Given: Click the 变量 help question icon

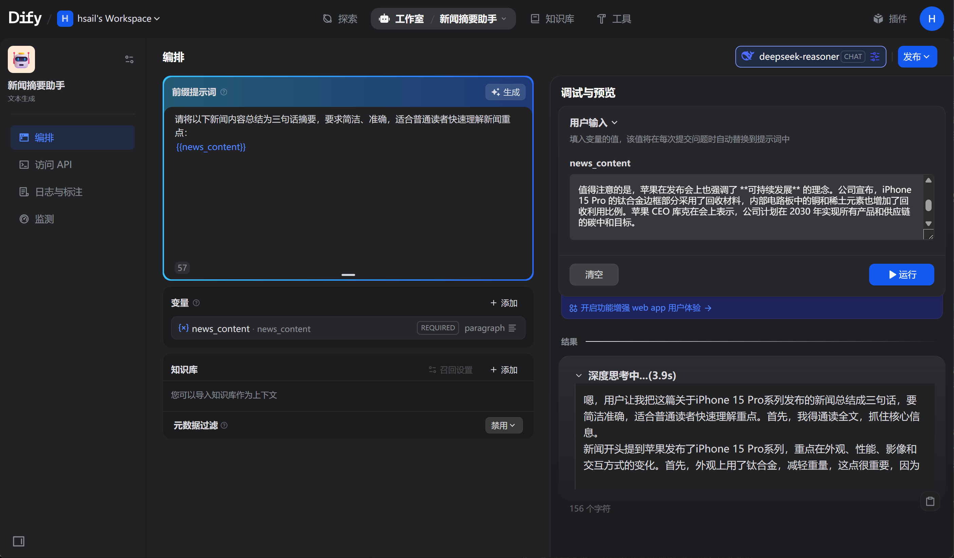Looking at the screenshot, I should point(196,303).
